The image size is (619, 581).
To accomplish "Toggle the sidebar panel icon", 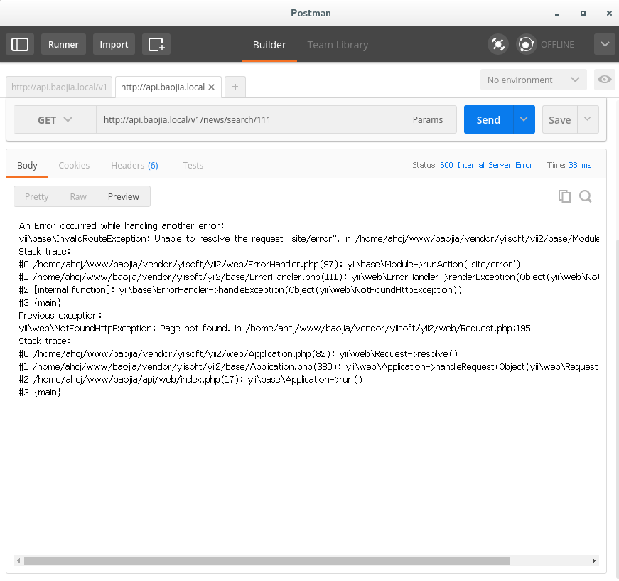I will pos(20,44).
